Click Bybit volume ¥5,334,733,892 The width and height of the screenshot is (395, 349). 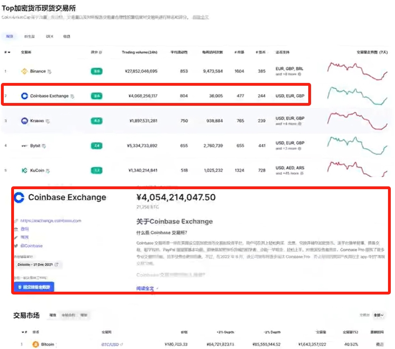pyautogui.click(x=142, y=146)
